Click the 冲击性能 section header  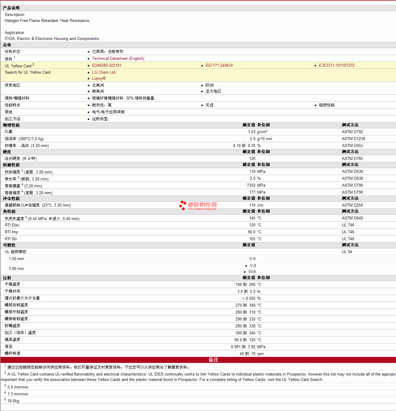pos(11,198)
